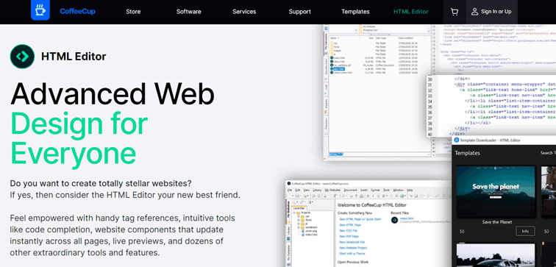The width and height of the screenshot is (556, 267).
Task: Select the Local Disk tab in the editor sidebar
Action: 299,208
